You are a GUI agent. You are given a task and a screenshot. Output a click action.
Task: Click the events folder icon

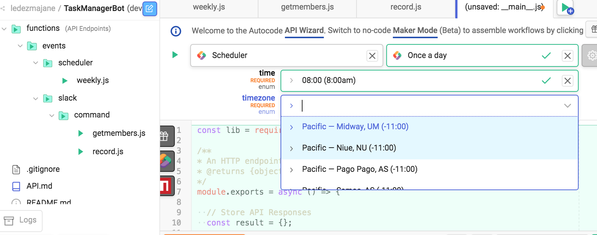[x=32, y=46]
